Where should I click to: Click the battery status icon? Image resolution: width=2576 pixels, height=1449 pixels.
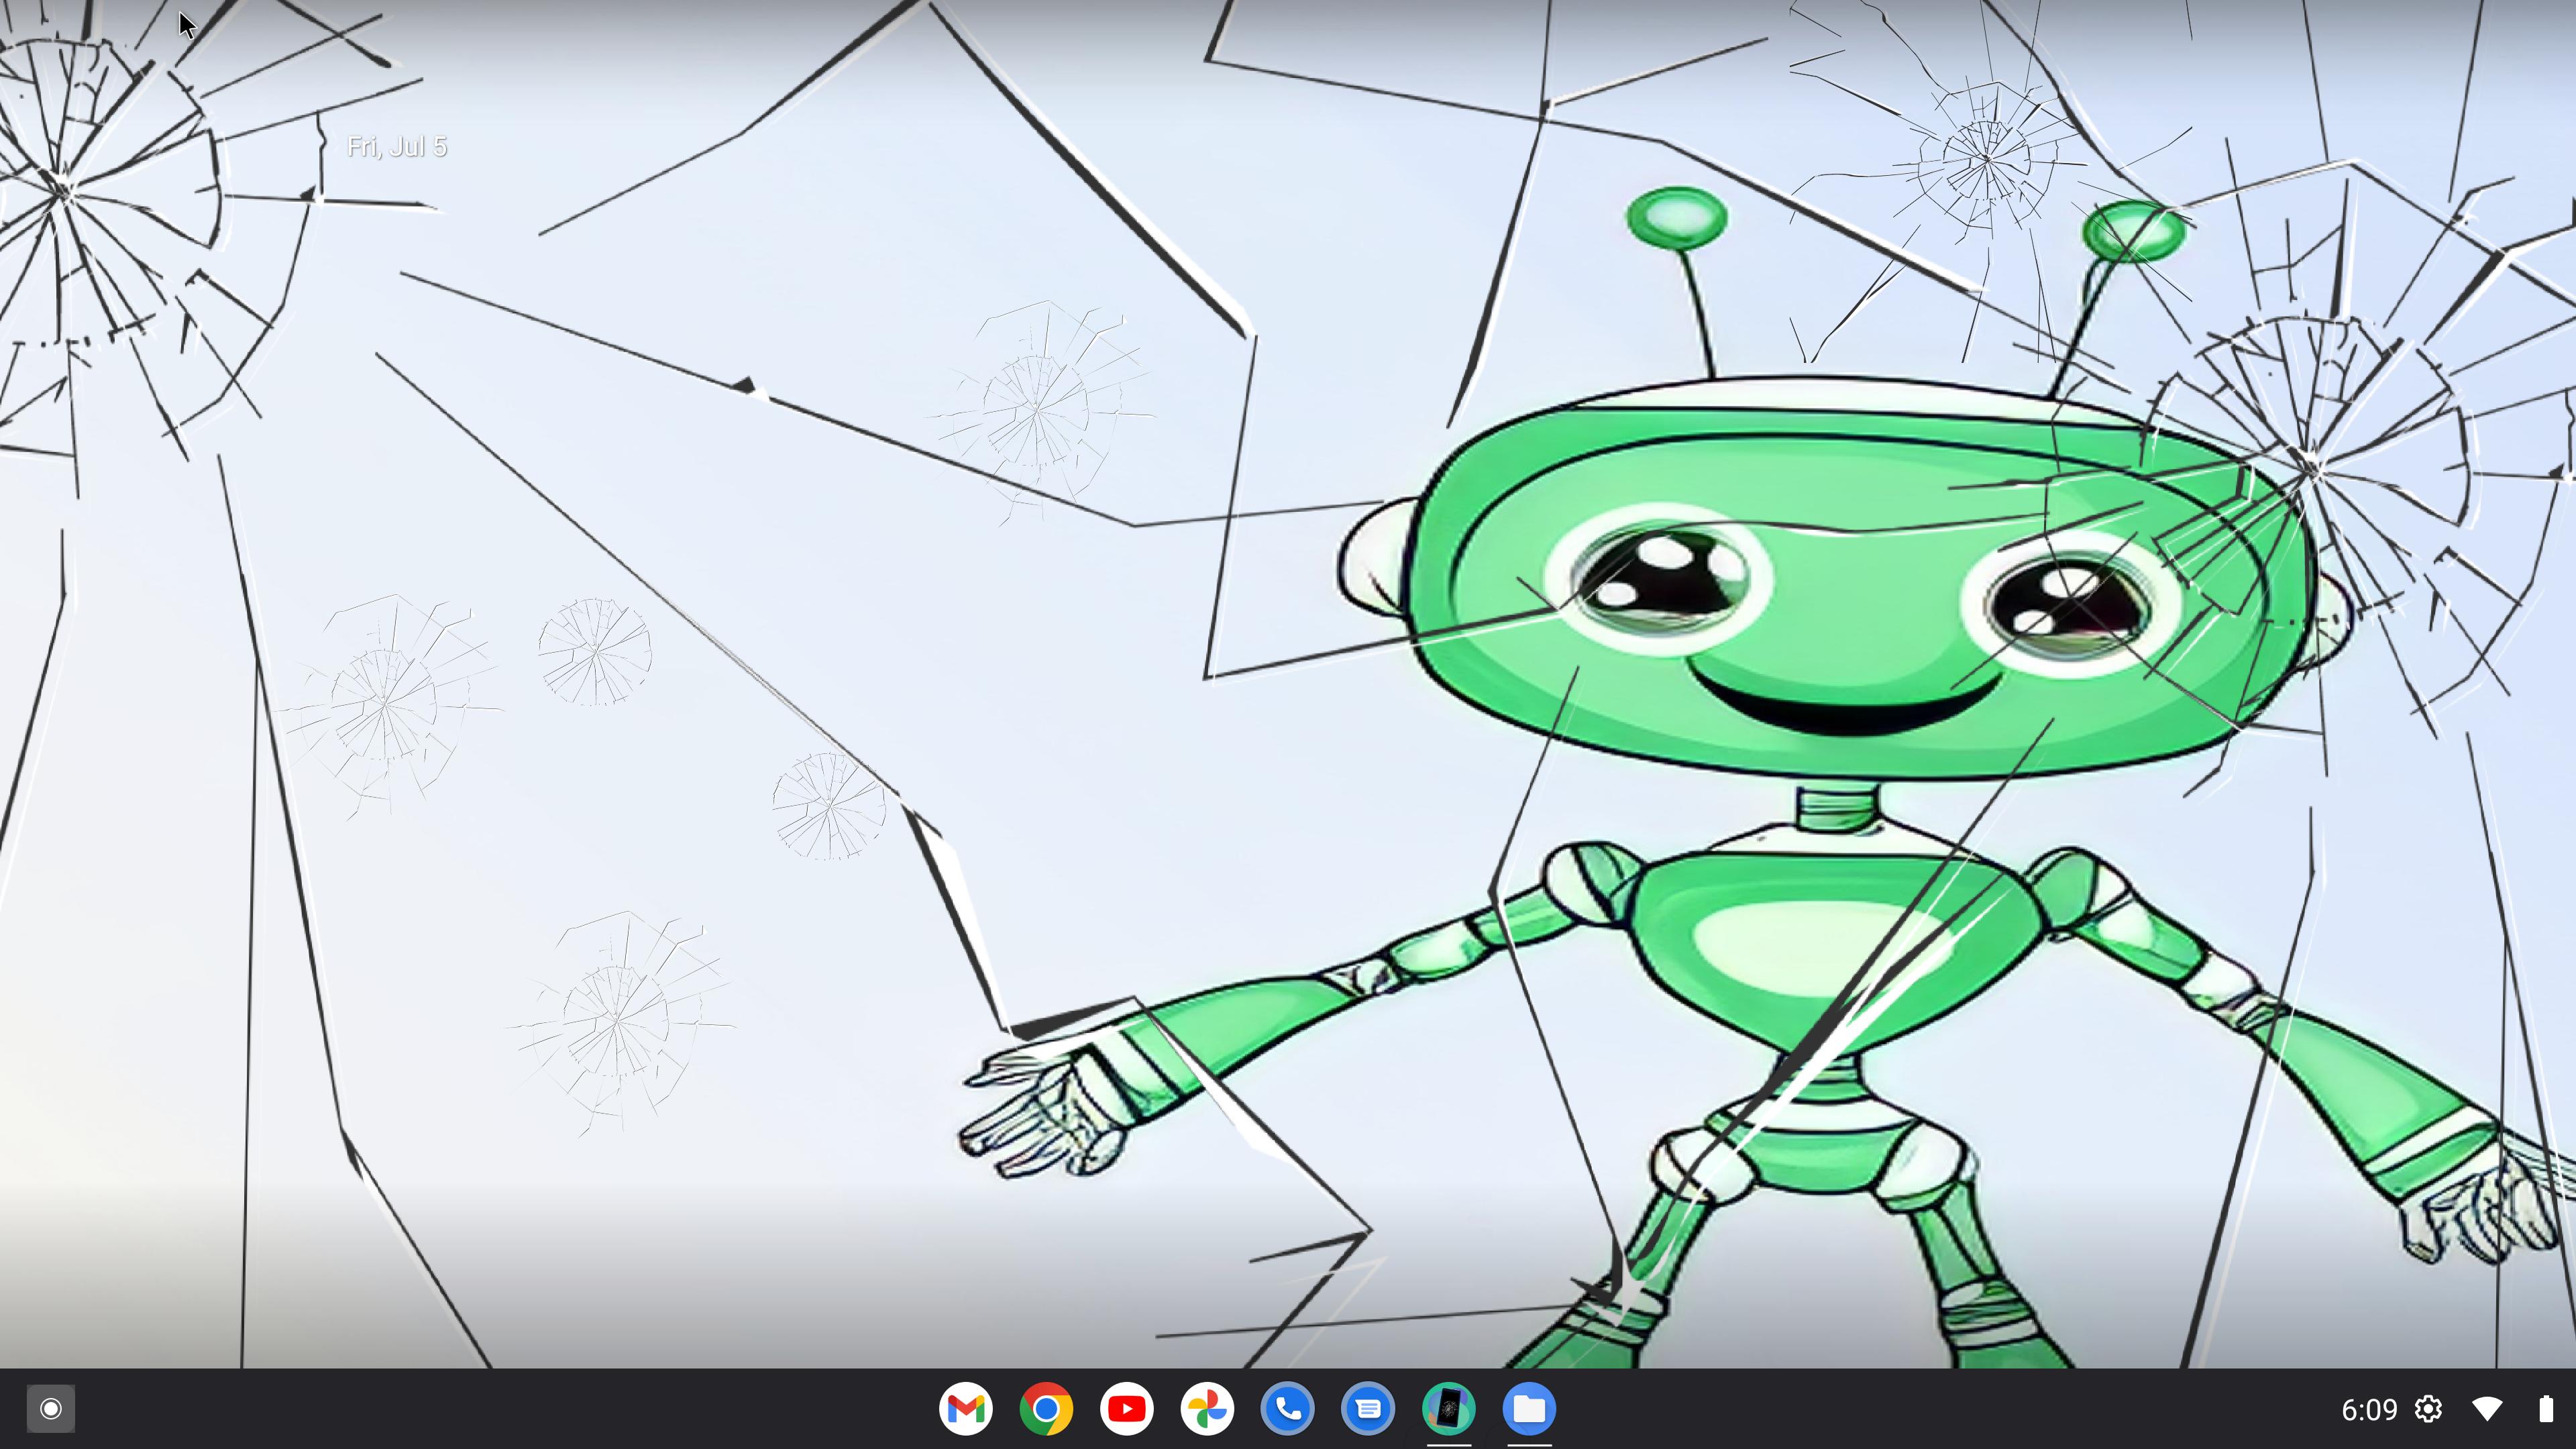2545,1409
